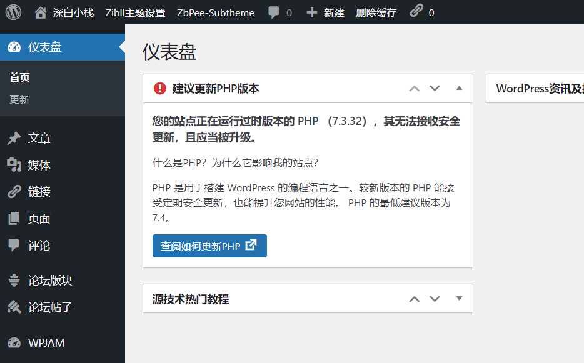Viewport: 584px width, 363px height.
Task: Expand the 源技术热门教程 widget
Action: pyautogui.click(x=460, y=299)
